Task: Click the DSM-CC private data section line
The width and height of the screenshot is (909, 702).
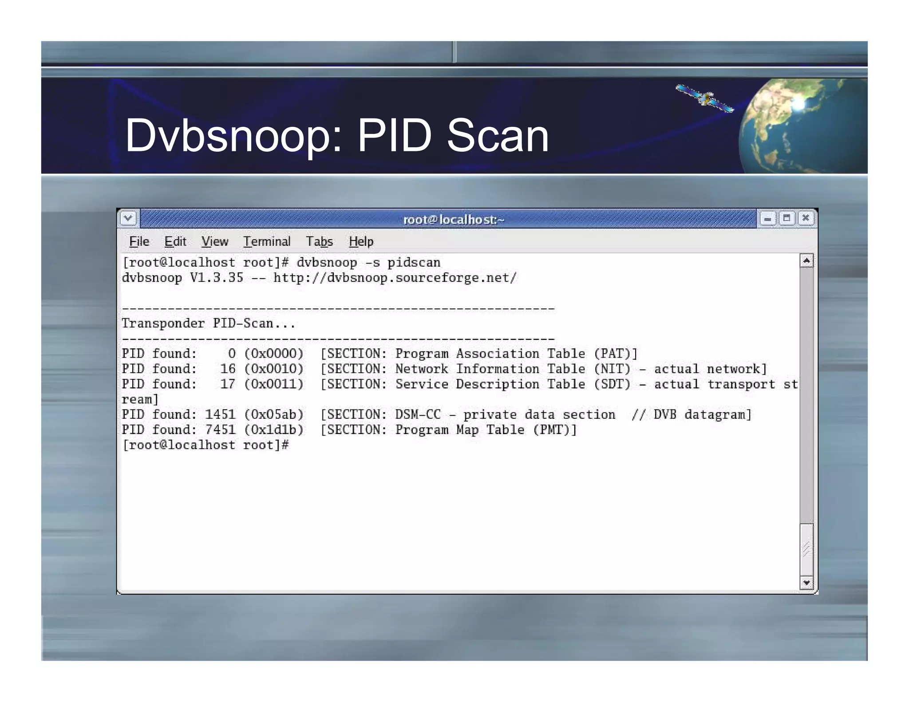Action: point(437,414)
